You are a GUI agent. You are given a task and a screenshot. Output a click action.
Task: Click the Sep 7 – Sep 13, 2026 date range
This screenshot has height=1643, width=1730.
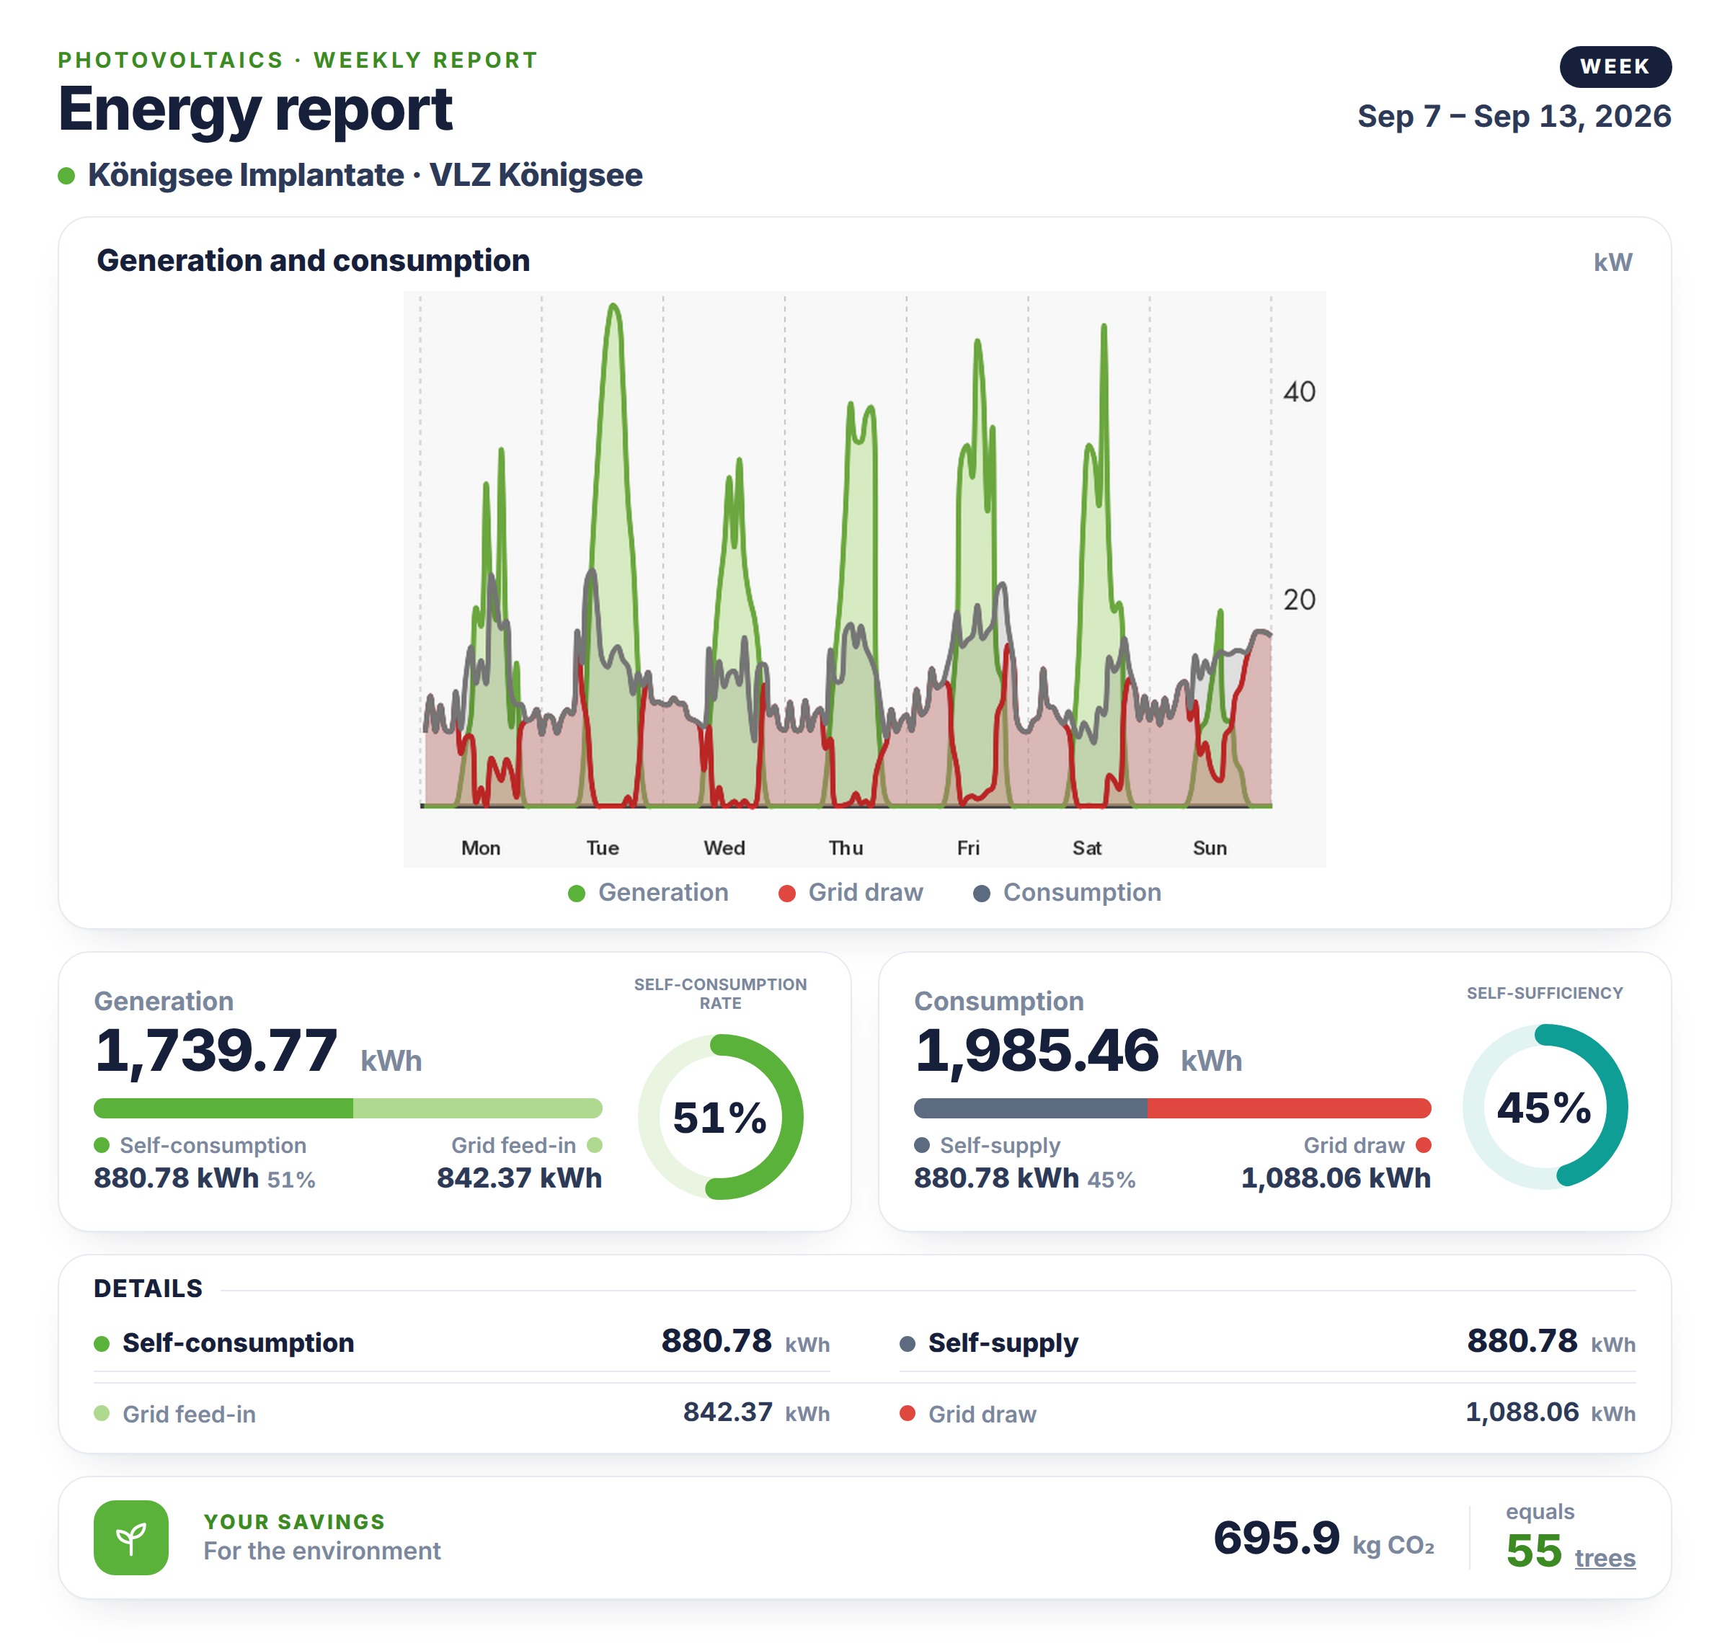[x=1514, y=117]
